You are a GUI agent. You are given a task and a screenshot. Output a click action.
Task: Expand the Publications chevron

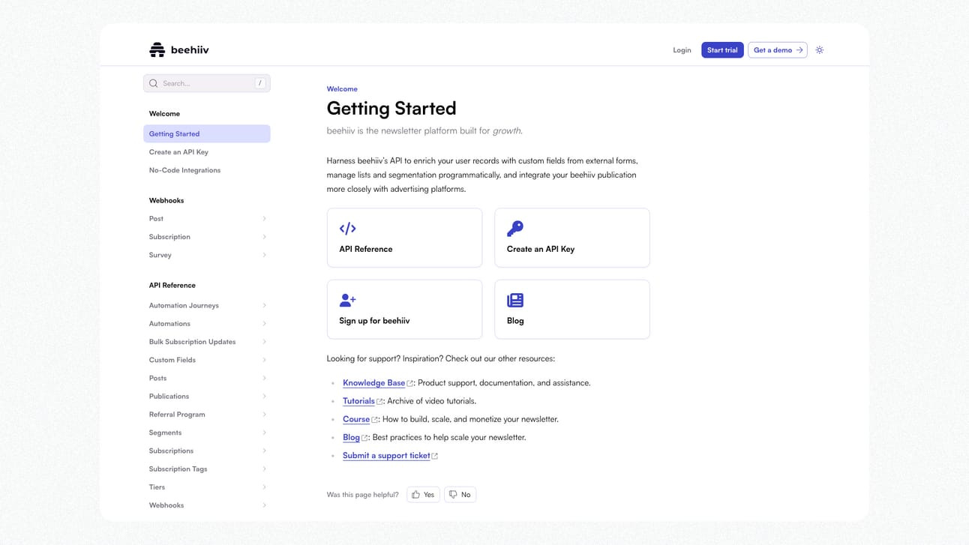264,397
